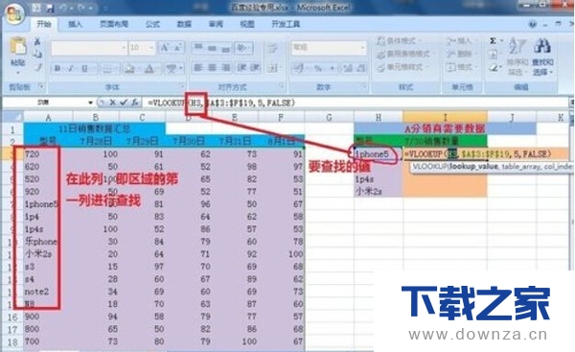Open the number format 常规 dropdown
Viewport: 575px width, 352px height.
(362, 48)
